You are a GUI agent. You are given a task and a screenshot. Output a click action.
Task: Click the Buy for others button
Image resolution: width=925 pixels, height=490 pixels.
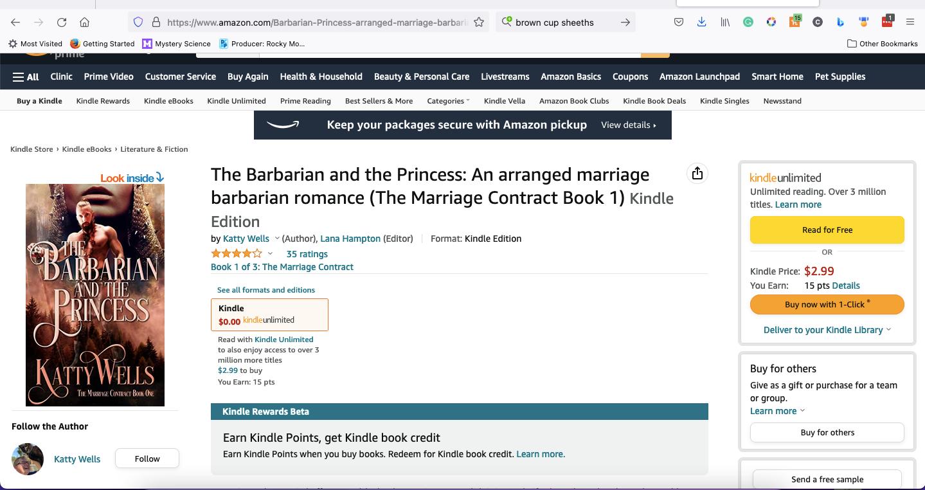pos(827,432)
